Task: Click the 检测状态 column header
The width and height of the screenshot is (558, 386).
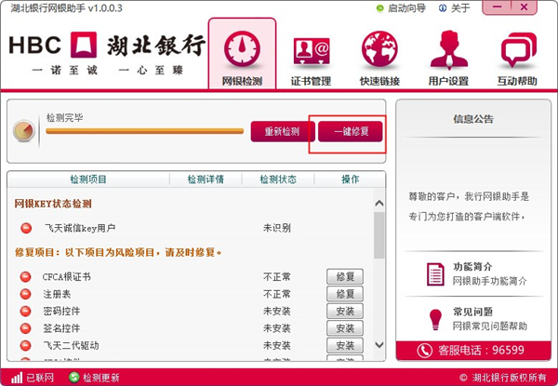Action: pos(278,180)
